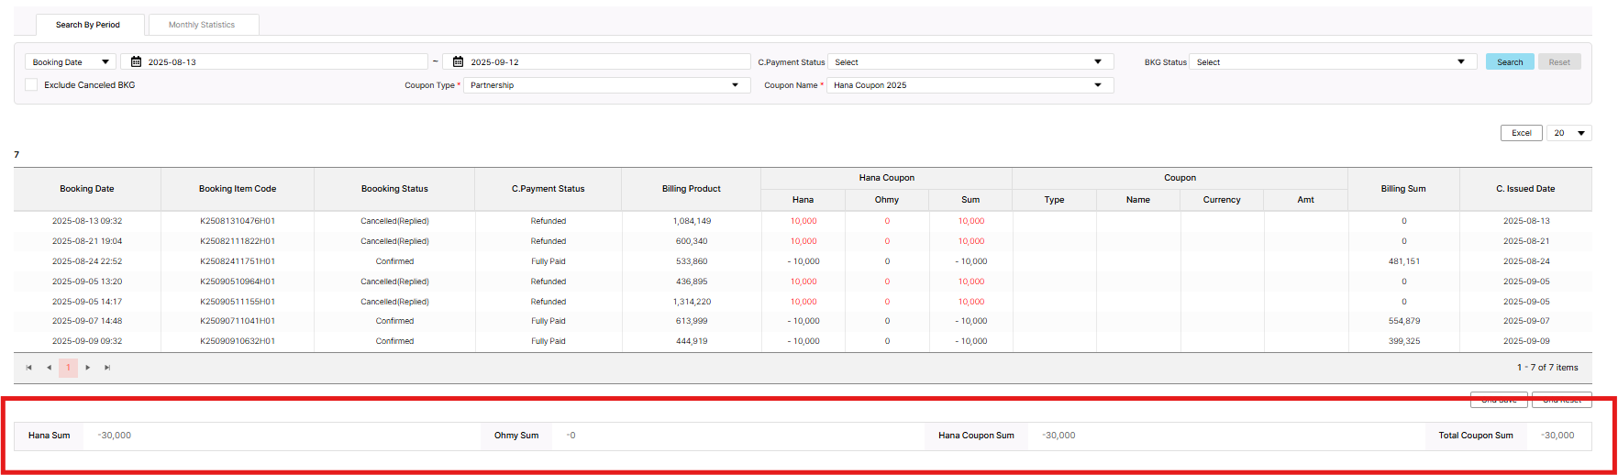Image resolution: width=1618 pixels, height=475 pixels.
Task: Export results with Excel button
Action: tap(1521, 133)
